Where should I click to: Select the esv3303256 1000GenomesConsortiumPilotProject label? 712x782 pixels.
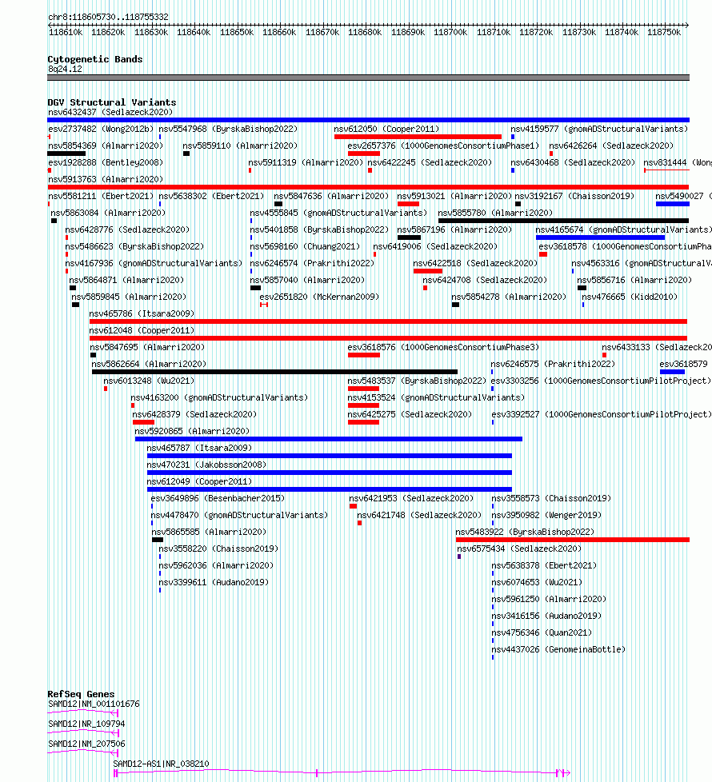point(602,381)
